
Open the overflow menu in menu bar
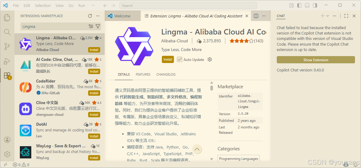(94, 5)
